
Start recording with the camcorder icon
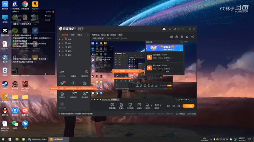(168, 106)
